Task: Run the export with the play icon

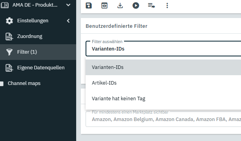Action: 136,5
